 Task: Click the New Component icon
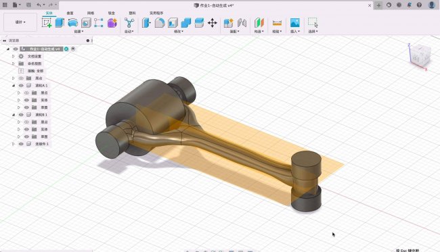[x=228, y=23]
